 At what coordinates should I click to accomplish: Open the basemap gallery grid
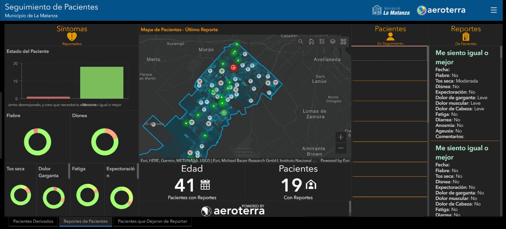pyautogui.click(x=343, y=41)
